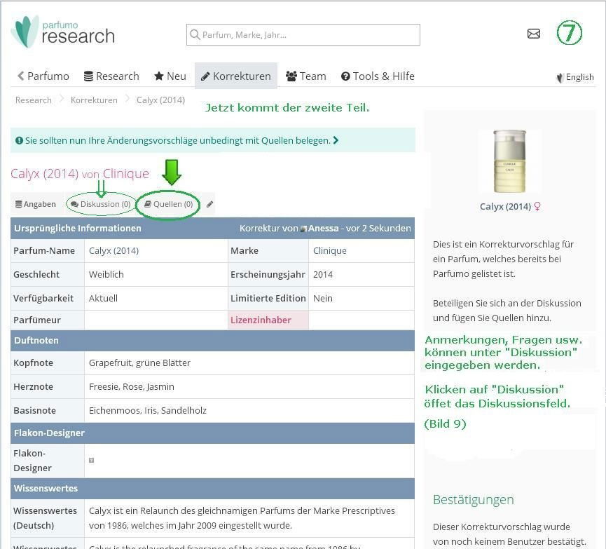The height and width of the screenshot is (549, 606).
Task: Open the Neu menu item
Action: (x=170, y=76)
